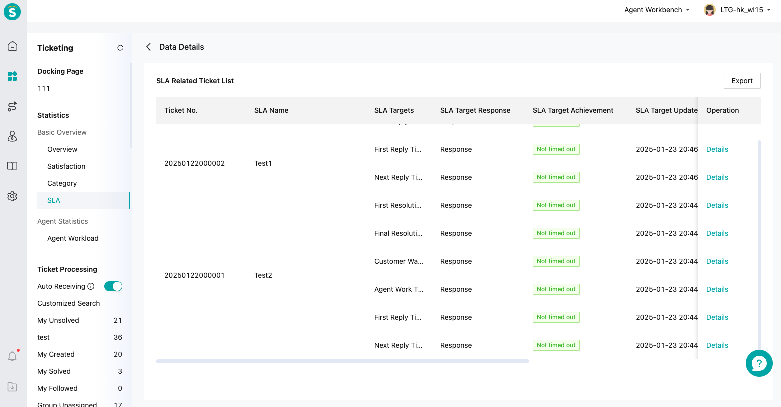Image resolution: width=781 pixels, height=407 pixels.
Task: Click the Ticket No. column header
Action: [181, 110]
